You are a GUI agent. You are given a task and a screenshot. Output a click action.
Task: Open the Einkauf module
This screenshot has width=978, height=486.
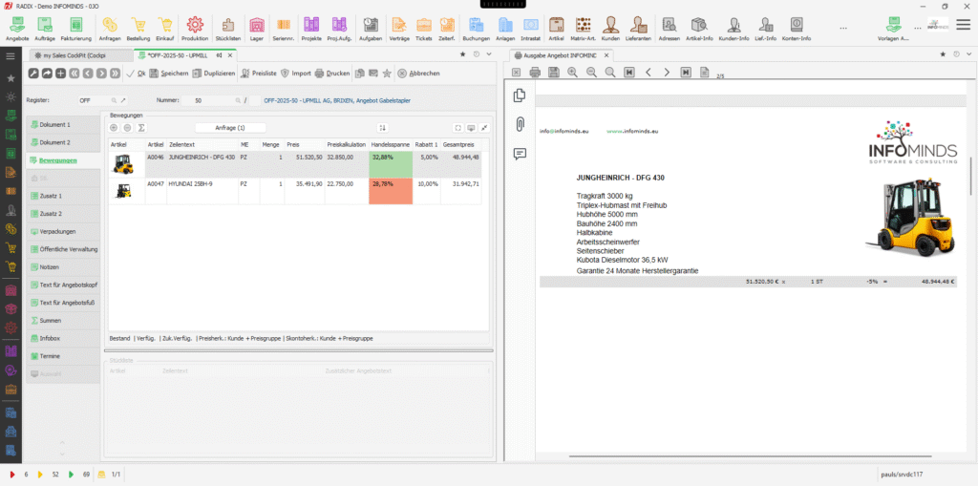point(165,29)
